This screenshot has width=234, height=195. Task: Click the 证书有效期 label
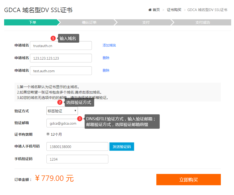[x=23, y=134]
